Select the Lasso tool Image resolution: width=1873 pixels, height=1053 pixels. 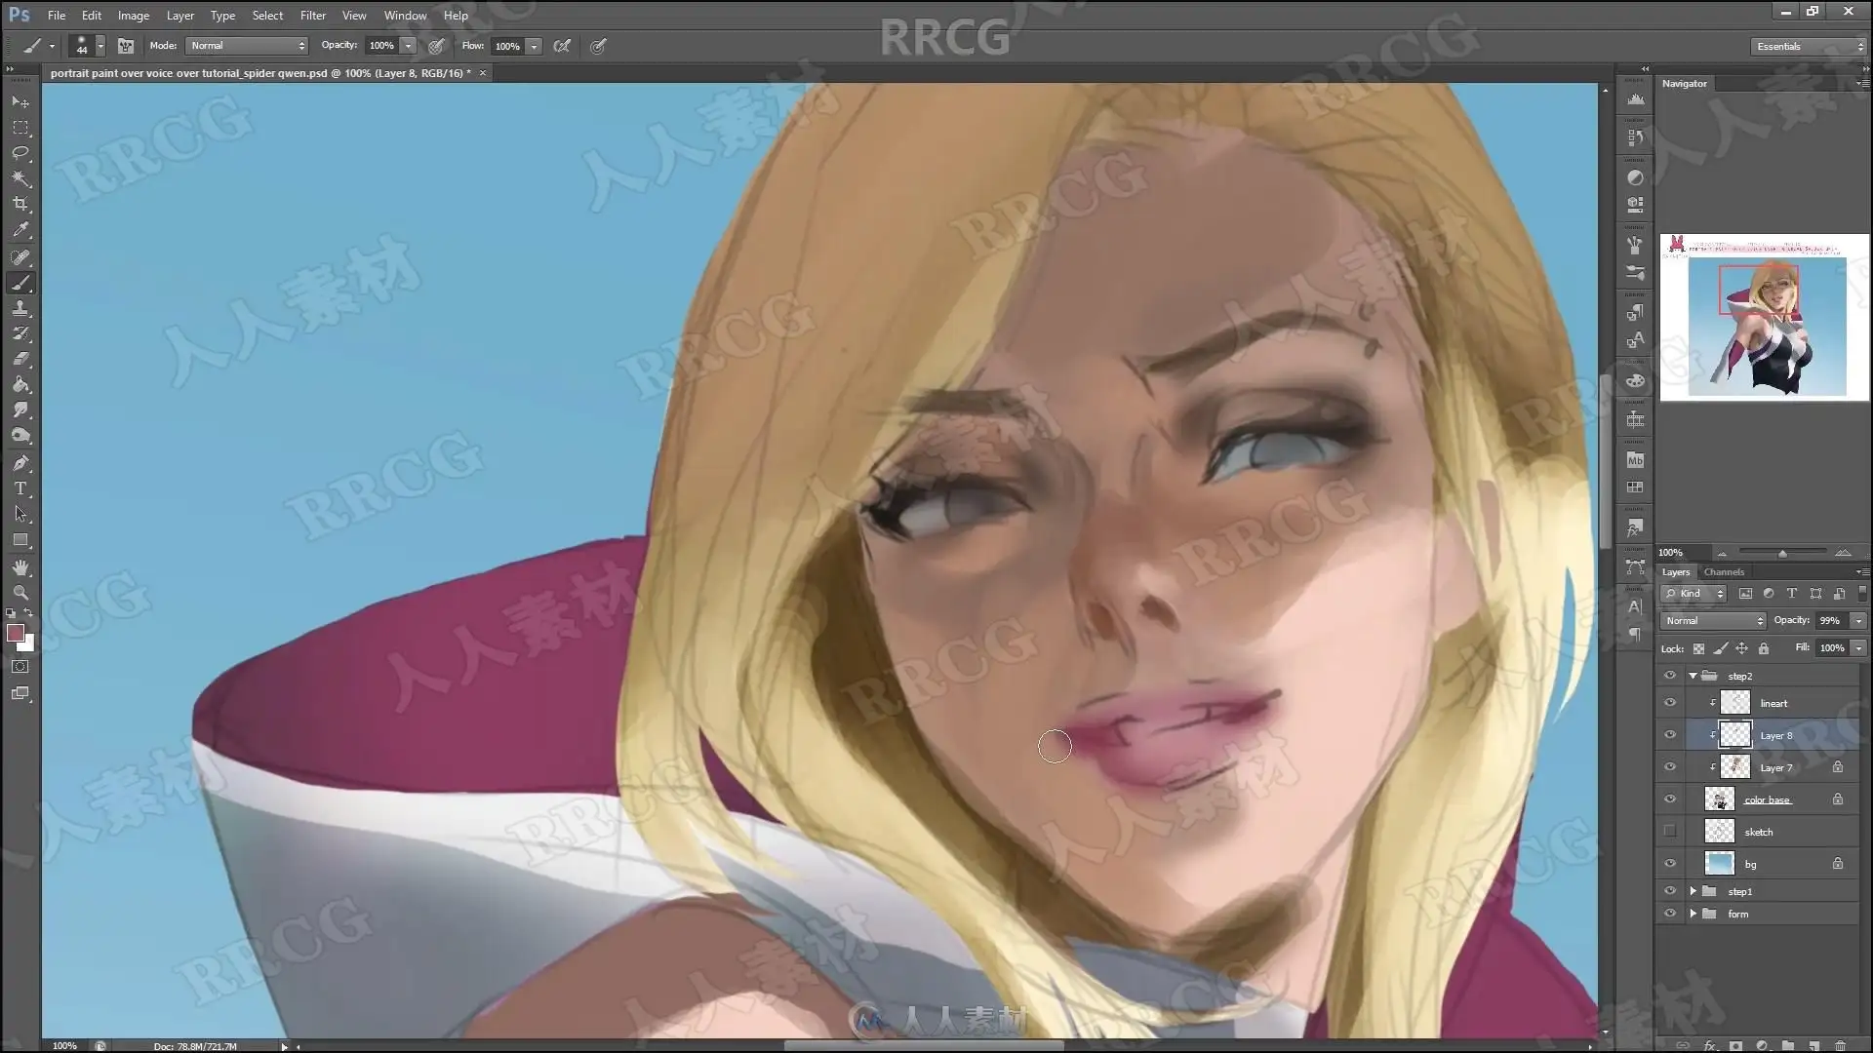[x=20, y=153]
